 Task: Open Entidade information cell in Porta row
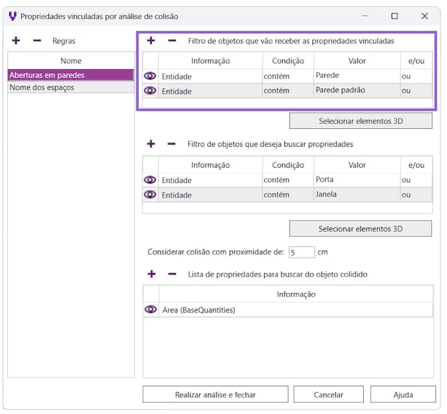point(210,180)
